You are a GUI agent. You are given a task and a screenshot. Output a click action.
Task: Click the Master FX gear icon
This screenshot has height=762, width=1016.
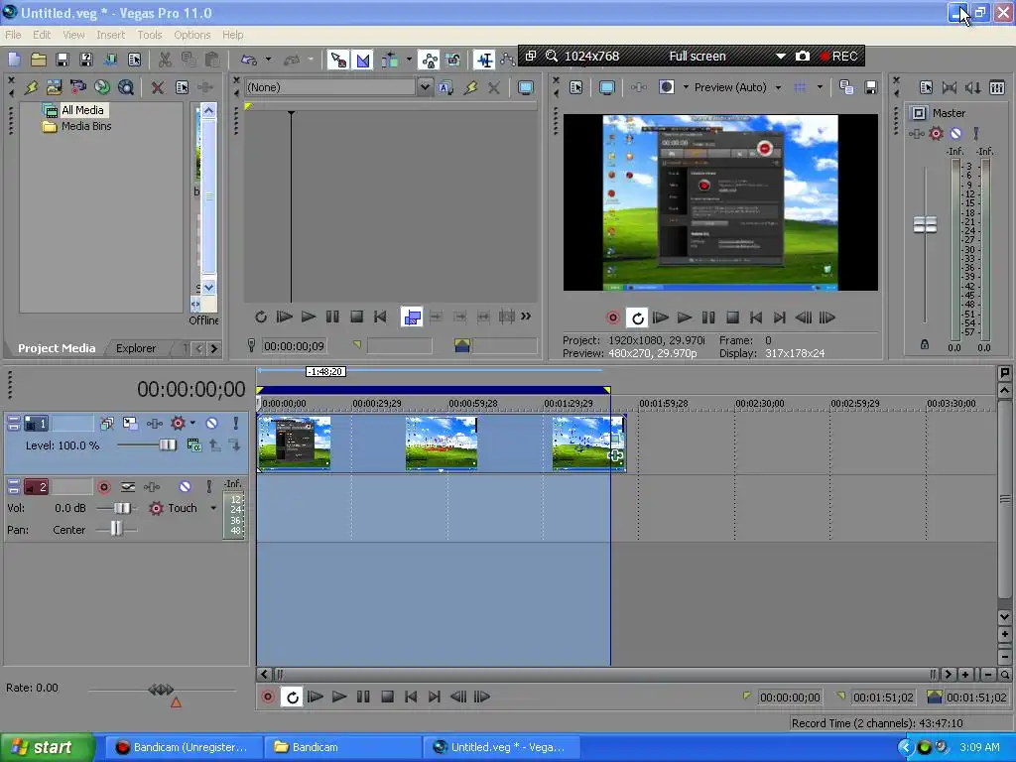936,133
